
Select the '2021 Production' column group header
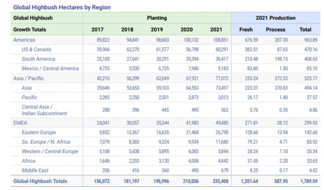[275, 18]
